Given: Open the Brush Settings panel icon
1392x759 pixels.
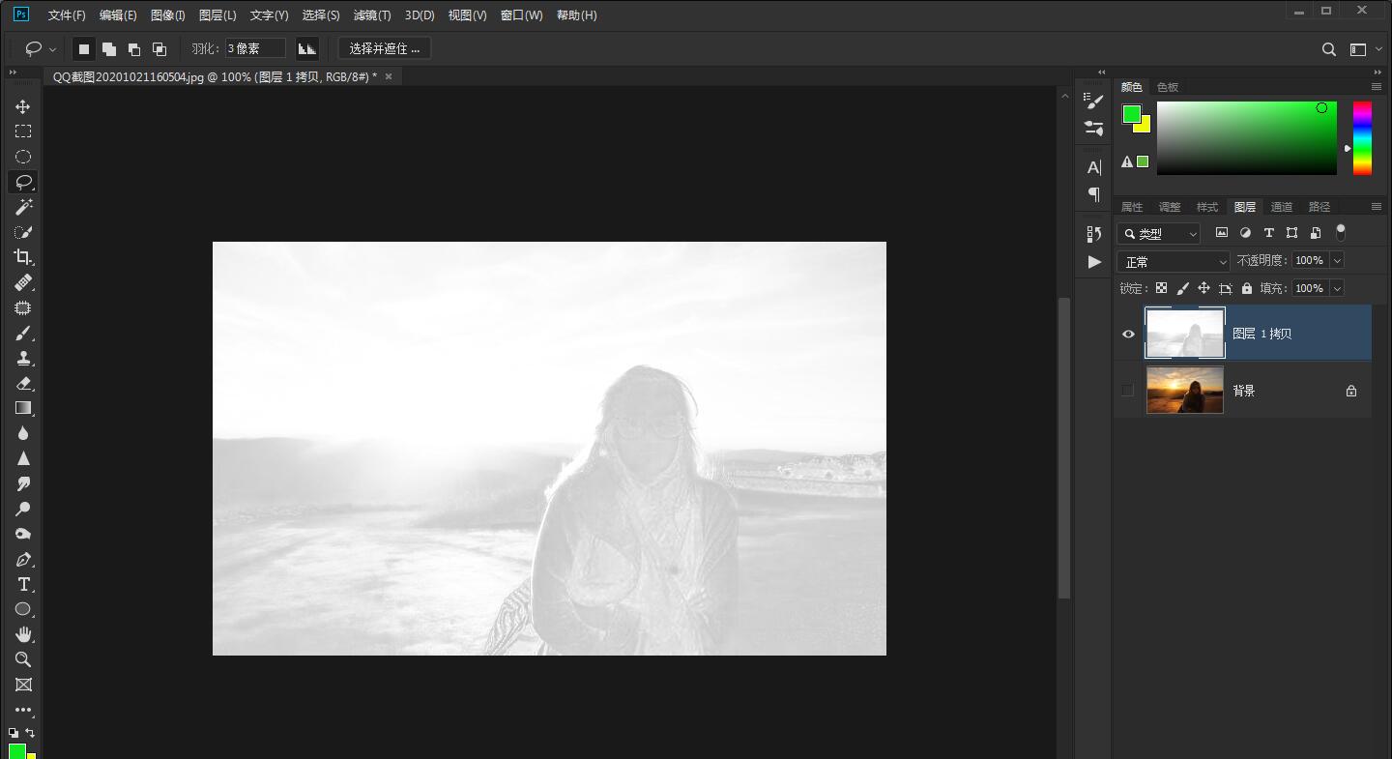Looking at the screenshot, I should (x=1094, y=101).
